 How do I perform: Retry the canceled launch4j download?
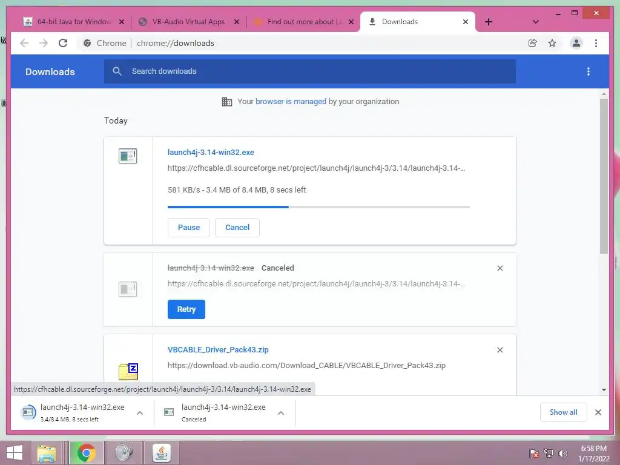[x=186, y=309]
